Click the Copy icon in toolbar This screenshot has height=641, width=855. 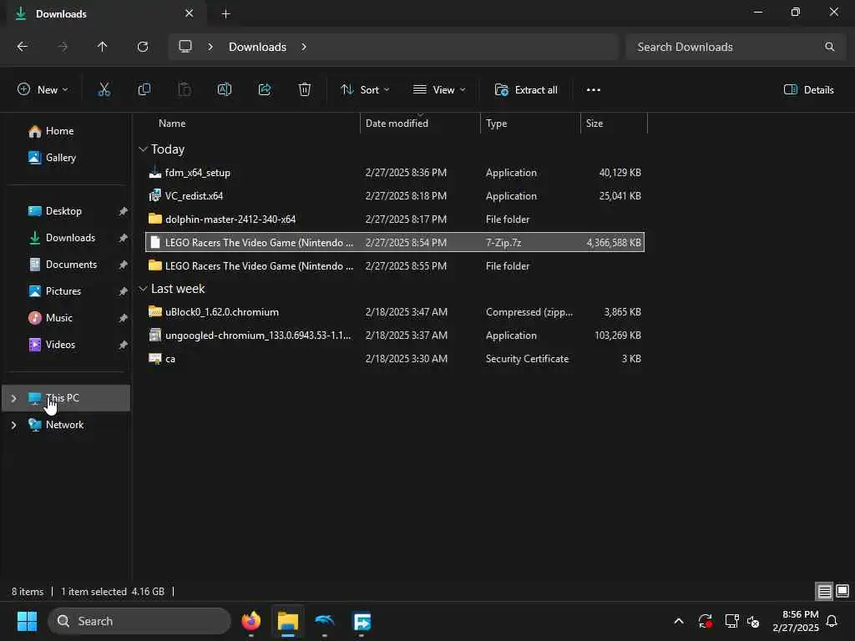(x=144, y=90)
